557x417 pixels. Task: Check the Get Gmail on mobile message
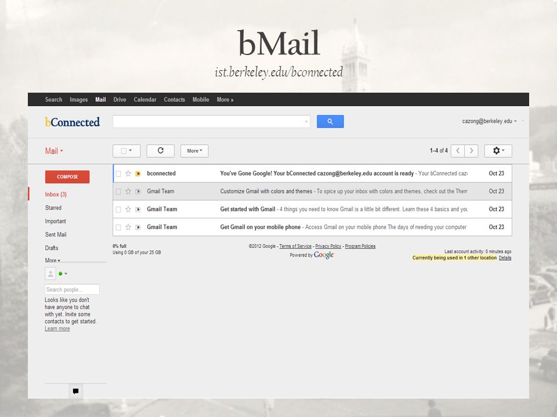[x=118, y=227]
